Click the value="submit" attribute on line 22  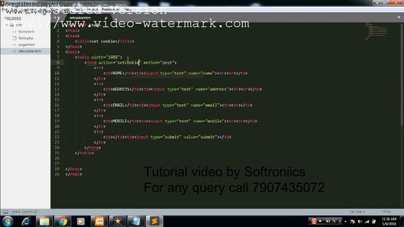tap(200, 137)
